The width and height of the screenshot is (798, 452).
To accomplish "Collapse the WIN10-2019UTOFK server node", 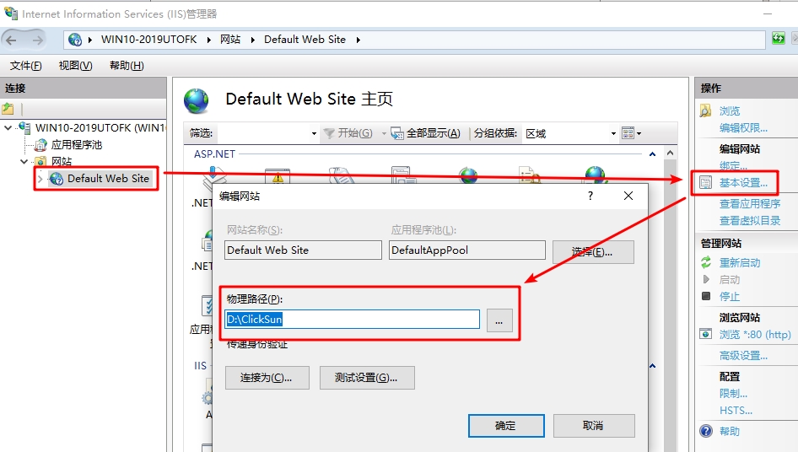I will coord(8,128).
